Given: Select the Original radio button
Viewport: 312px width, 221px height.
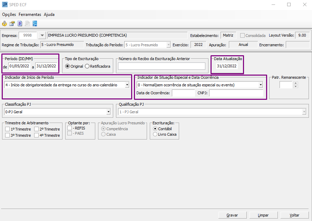Looking at the screenshot, I should coord(67,66).
